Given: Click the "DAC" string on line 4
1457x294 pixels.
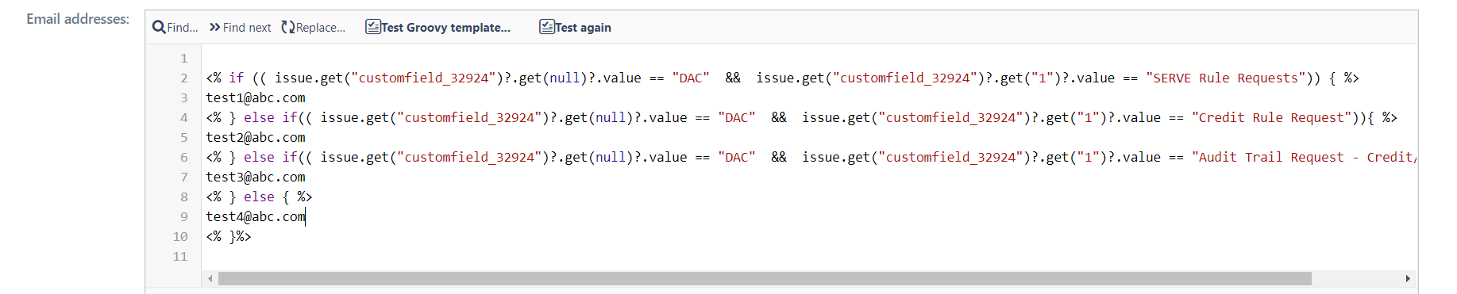Looking at the screenshot, I should pyautogui.click(x=737, y=117).
